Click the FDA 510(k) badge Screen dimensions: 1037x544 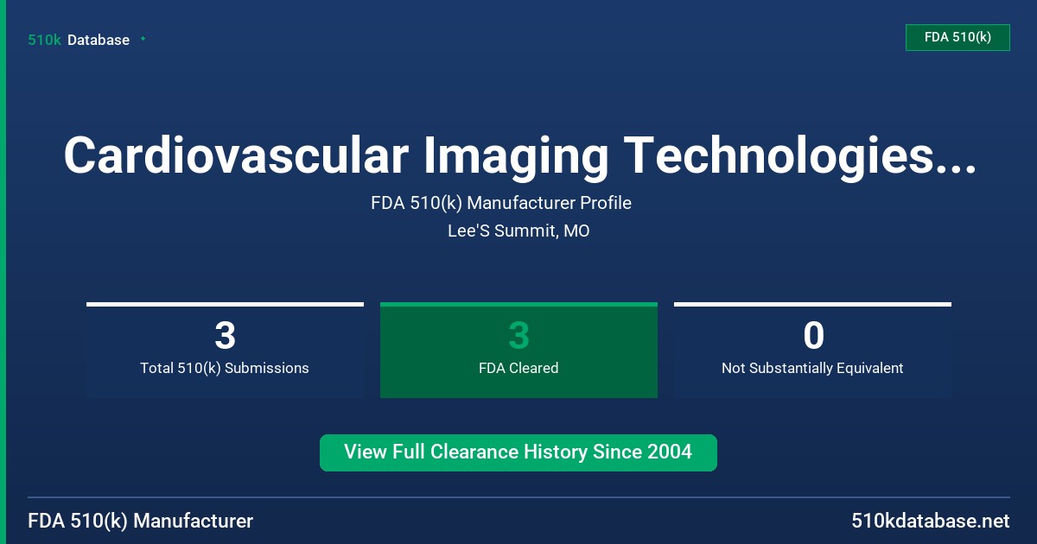[x=957, y=37]
